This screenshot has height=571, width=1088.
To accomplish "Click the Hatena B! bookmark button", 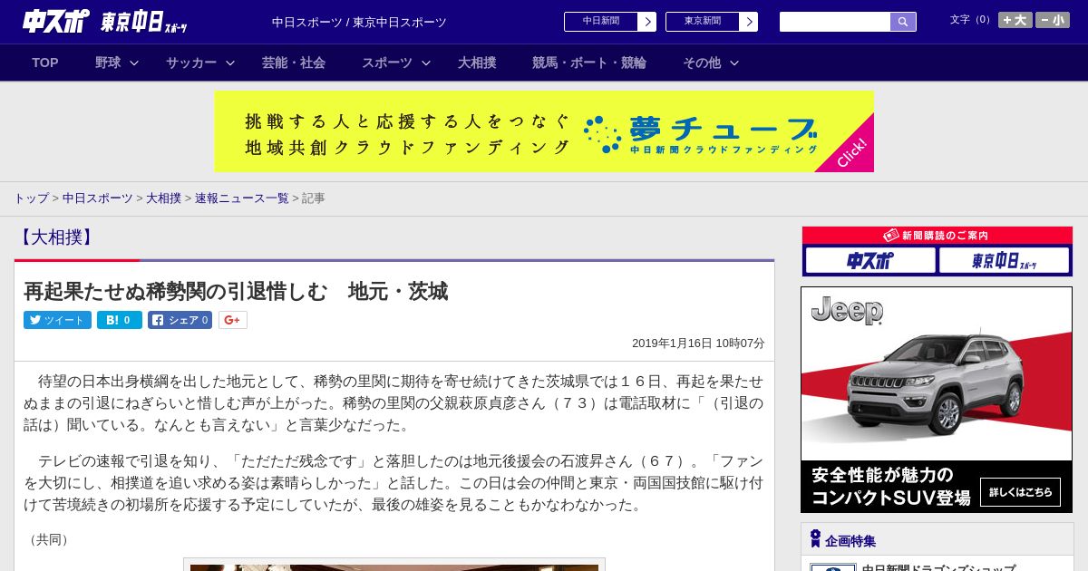I will pos(120,320).
